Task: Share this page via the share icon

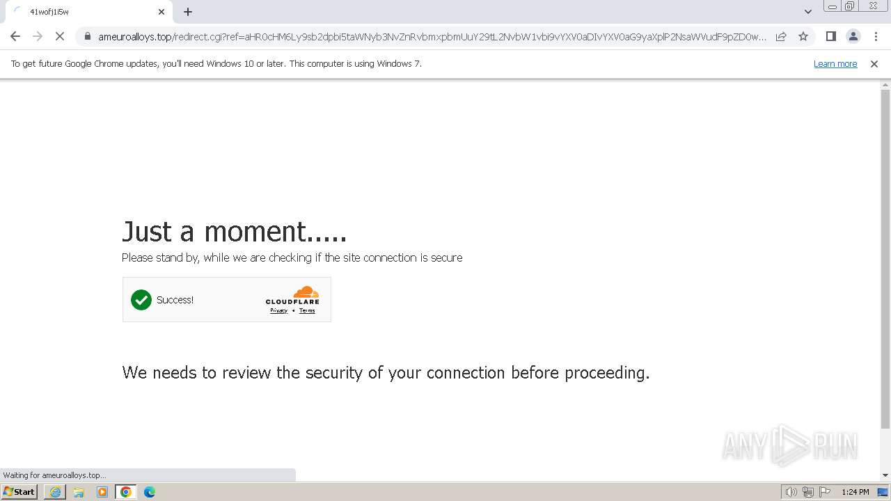Action: pos(781,36)
